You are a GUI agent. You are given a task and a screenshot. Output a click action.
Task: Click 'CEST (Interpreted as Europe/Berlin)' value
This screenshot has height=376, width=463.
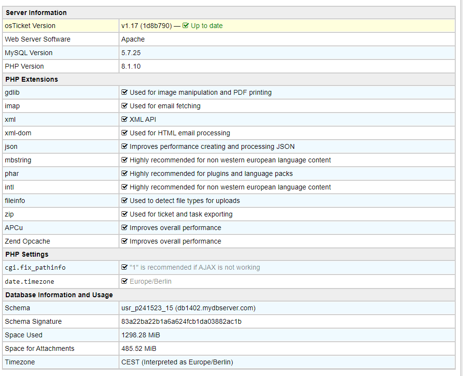[177, 362]
